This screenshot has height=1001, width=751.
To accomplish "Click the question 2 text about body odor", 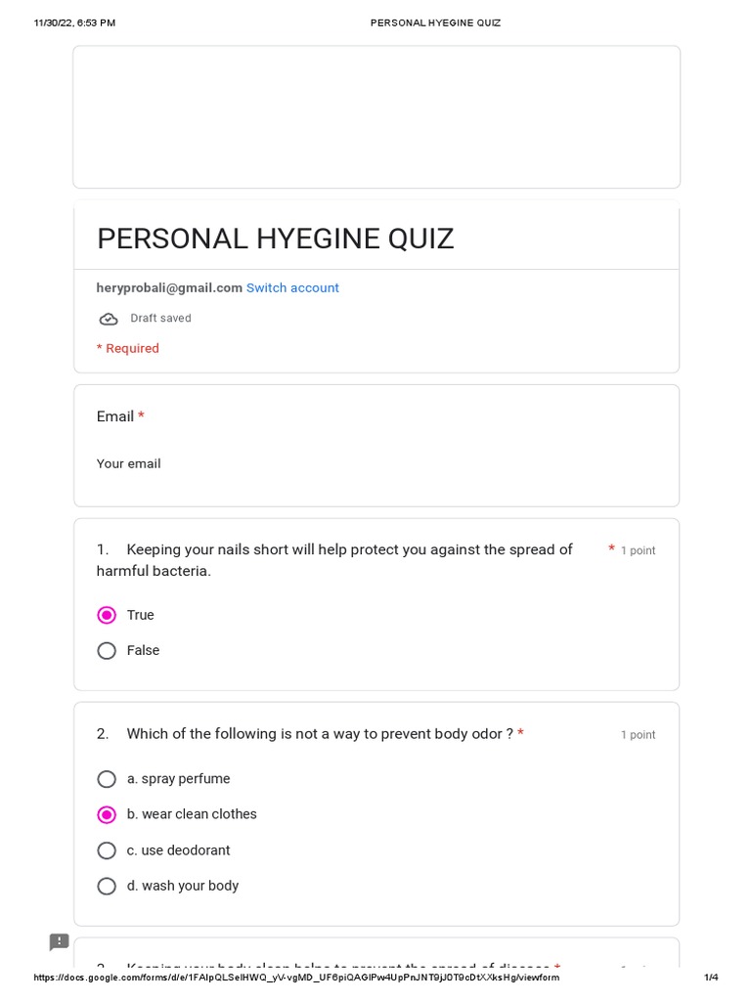I will [319, 734].
